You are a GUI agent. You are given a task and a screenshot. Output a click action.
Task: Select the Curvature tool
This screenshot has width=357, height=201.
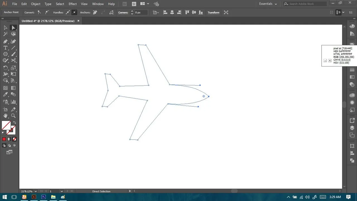[x=13, y=41]
